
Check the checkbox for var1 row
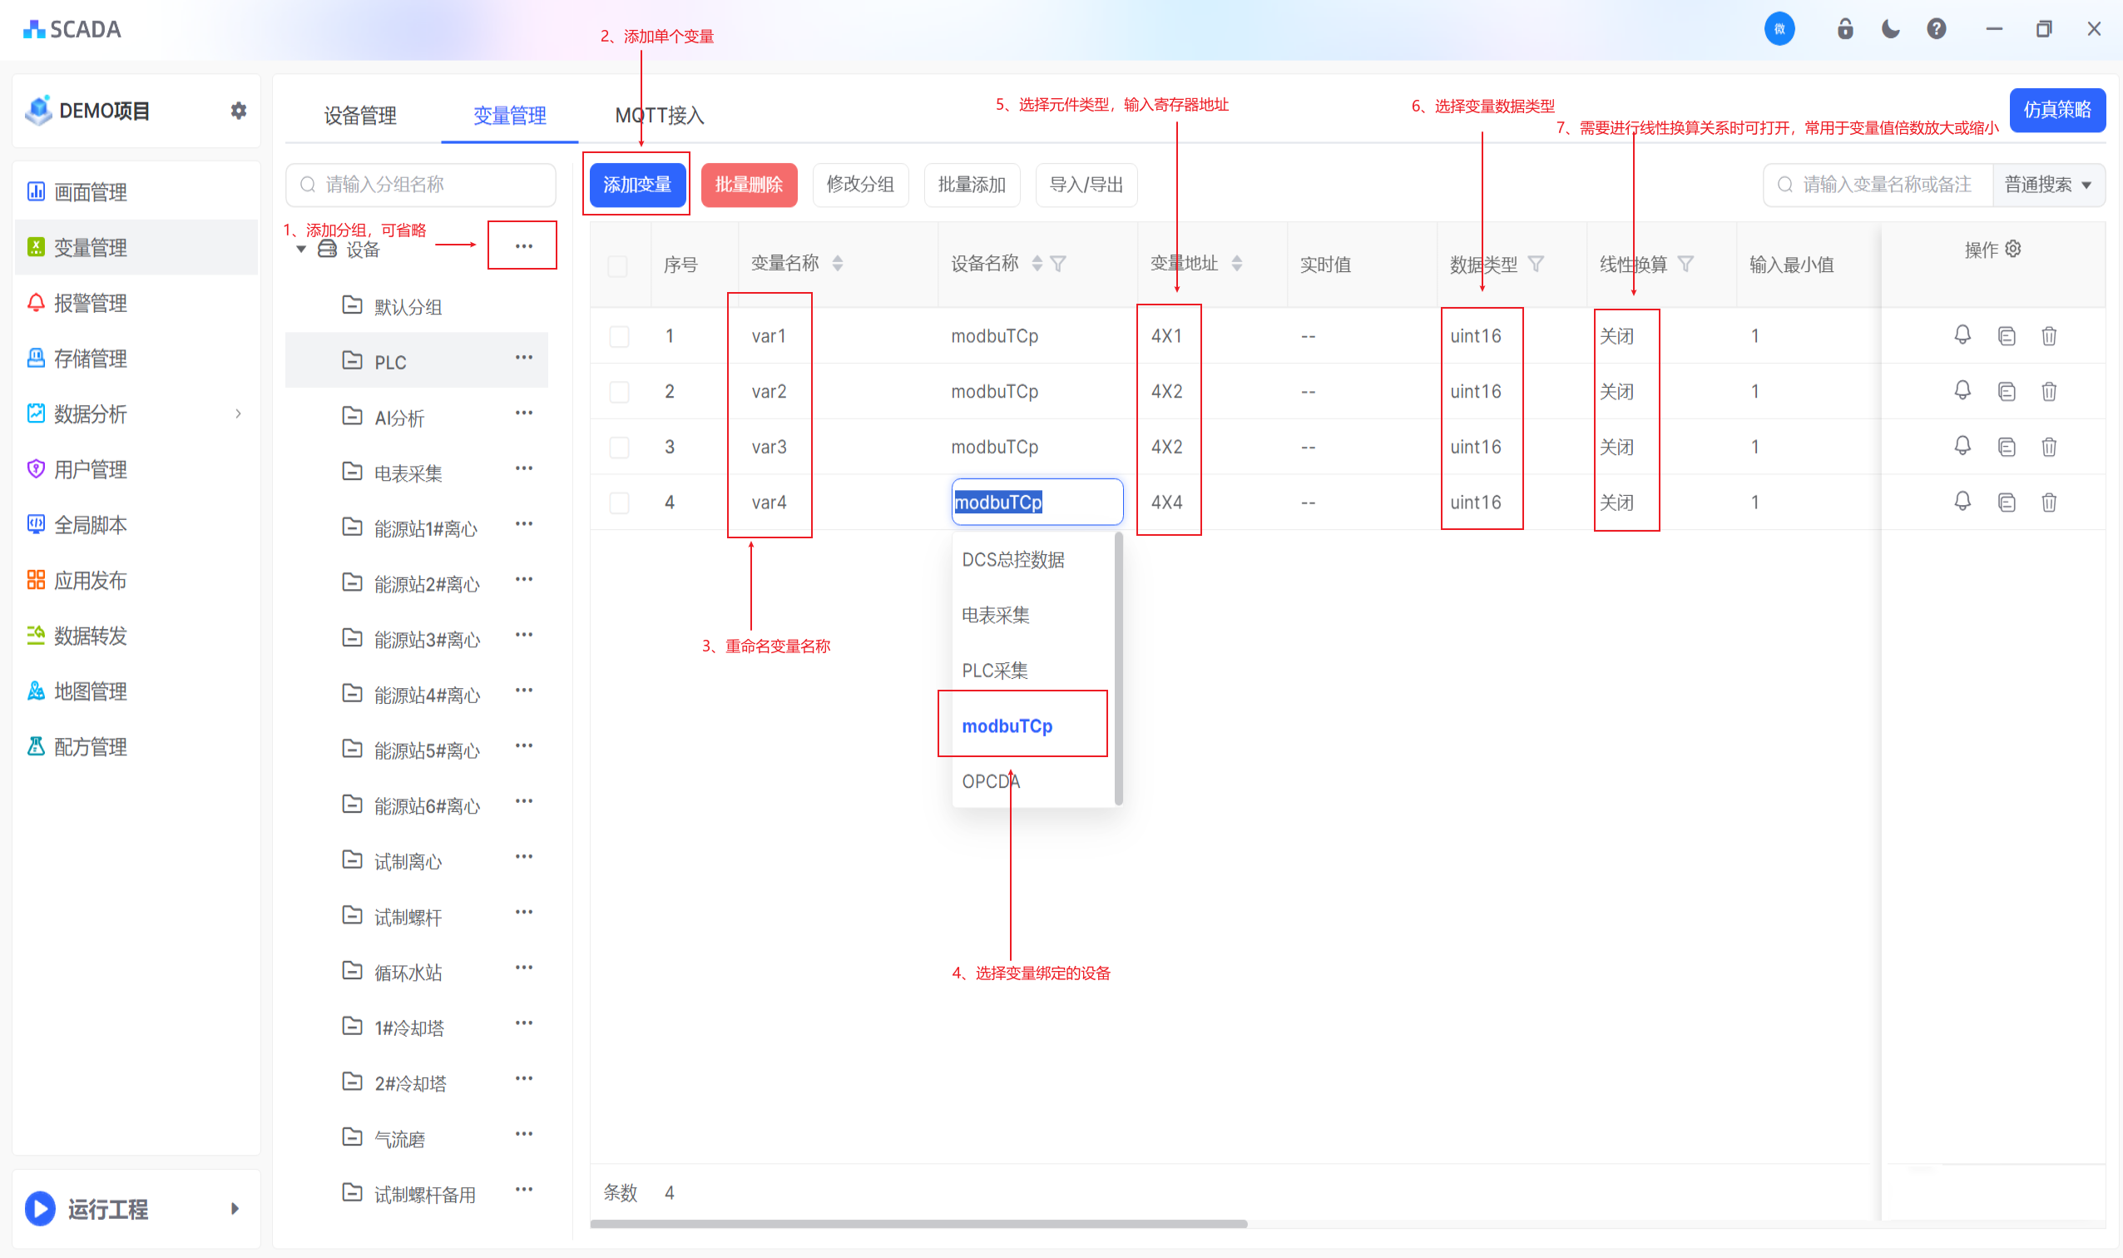coord(619,335)
